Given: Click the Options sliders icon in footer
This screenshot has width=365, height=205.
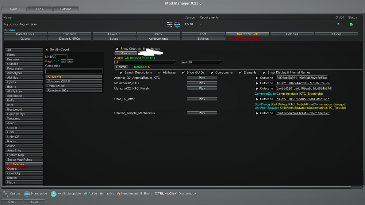Looking at the screenshot, I should pos(6,194).
